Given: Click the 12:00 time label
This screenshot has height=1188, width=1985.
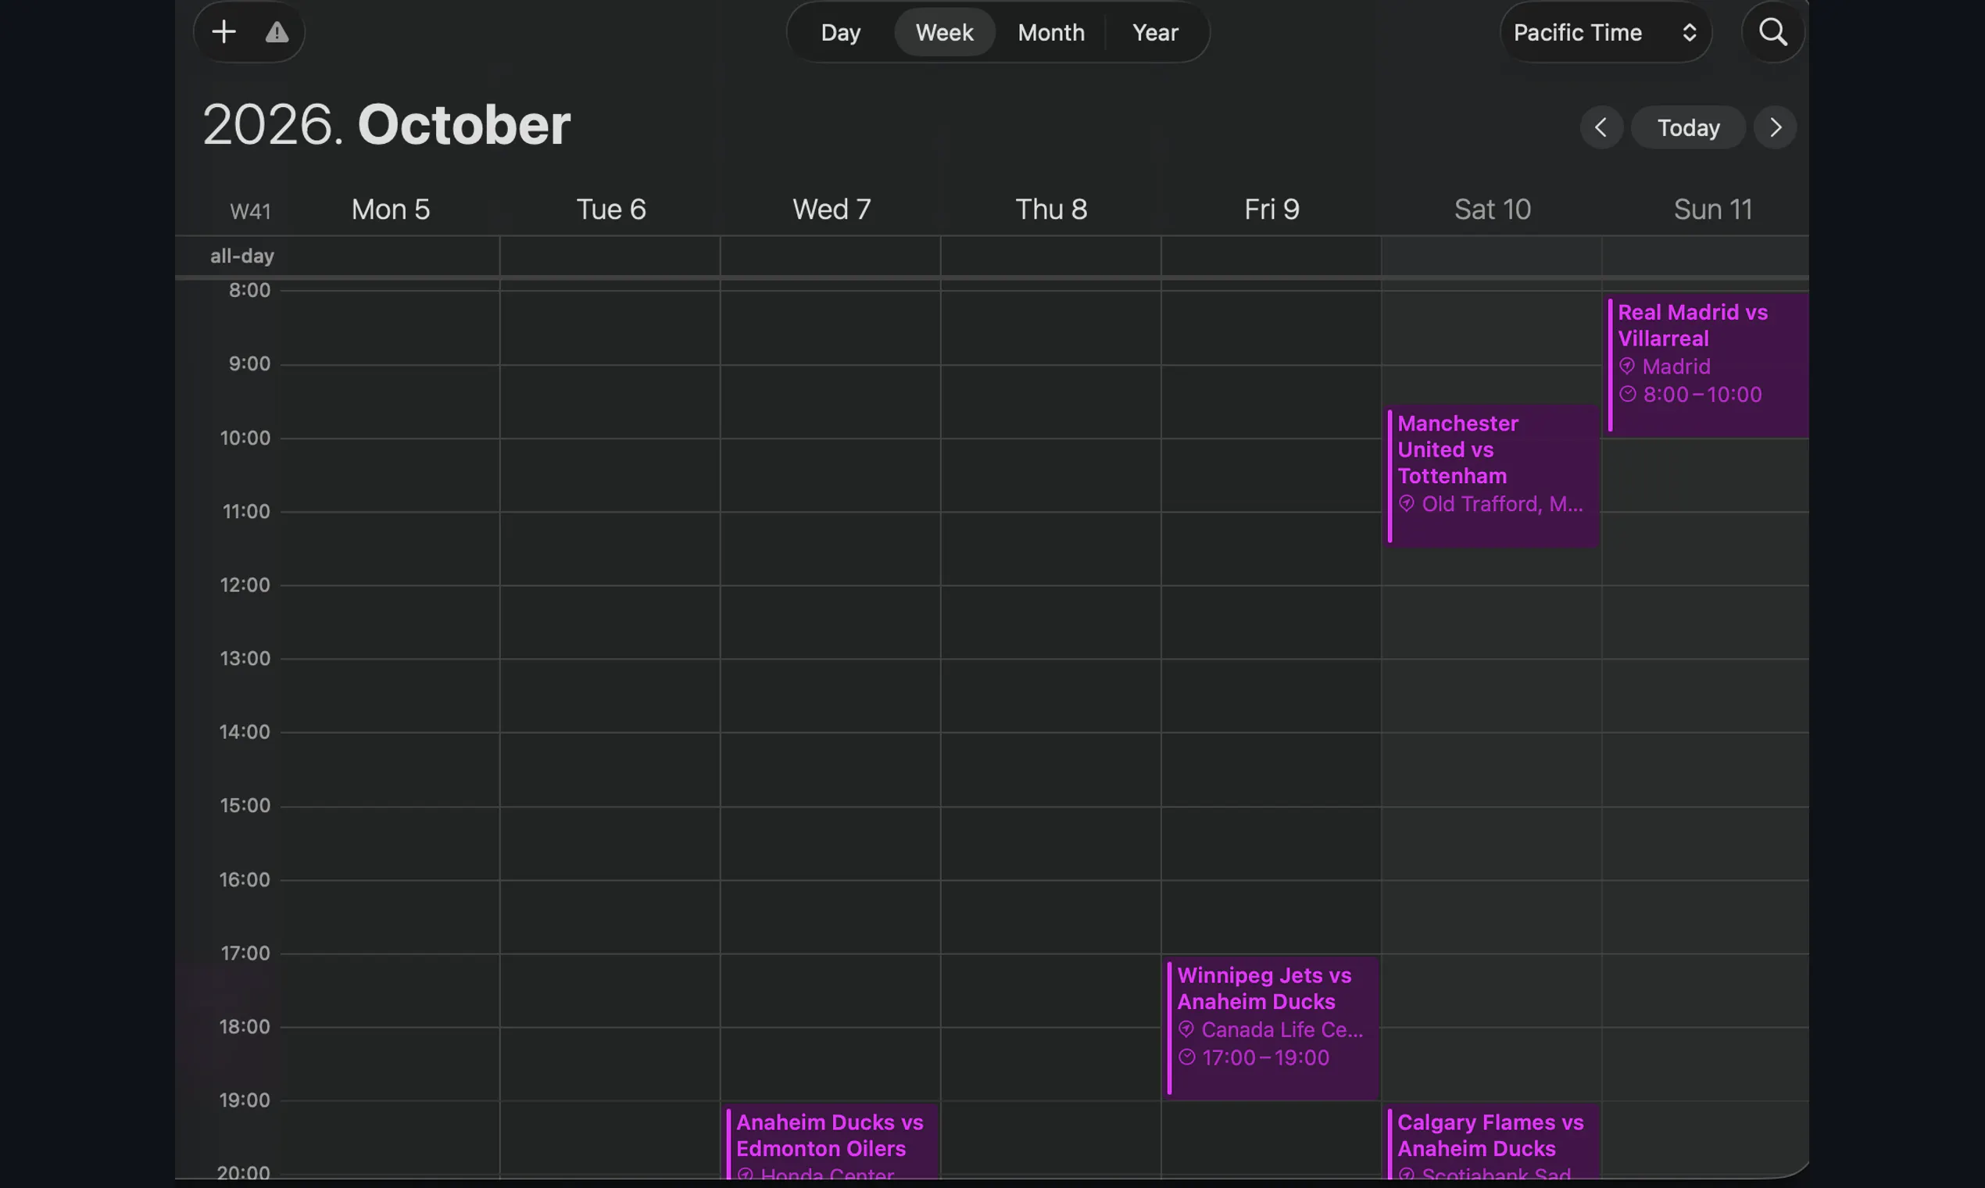Looking at the screenshot, I should point(245,585).
